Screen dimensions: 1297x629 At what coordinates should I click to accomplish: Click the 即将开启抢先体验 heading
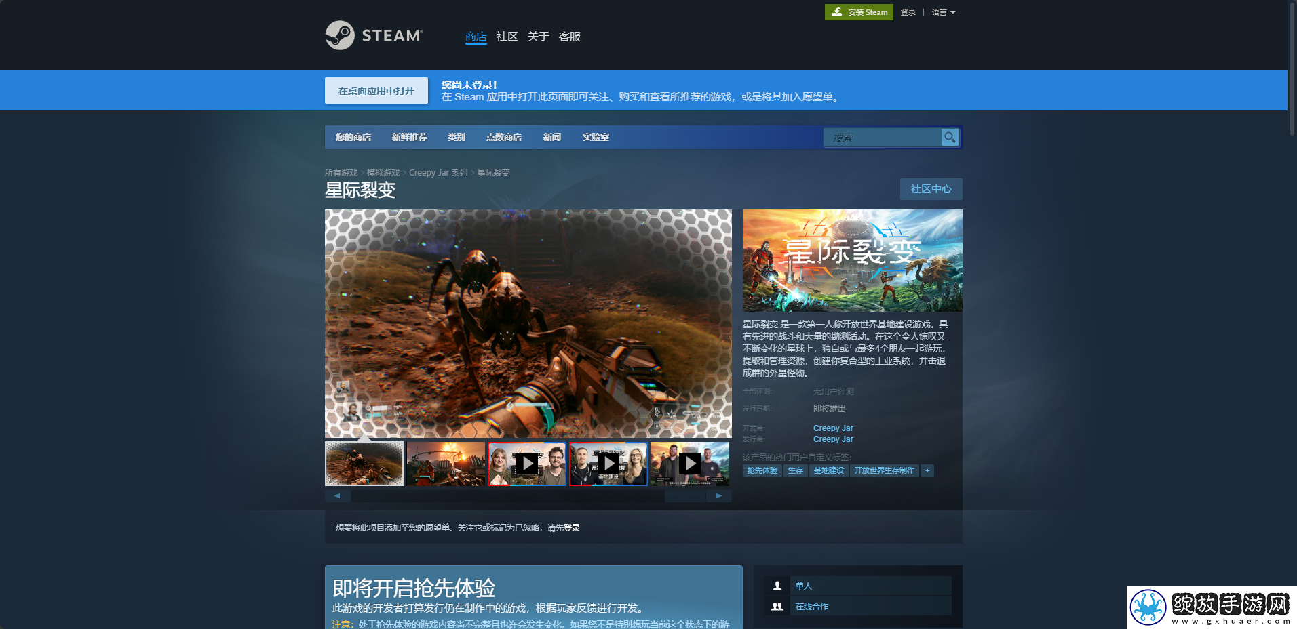coord(414,588)
